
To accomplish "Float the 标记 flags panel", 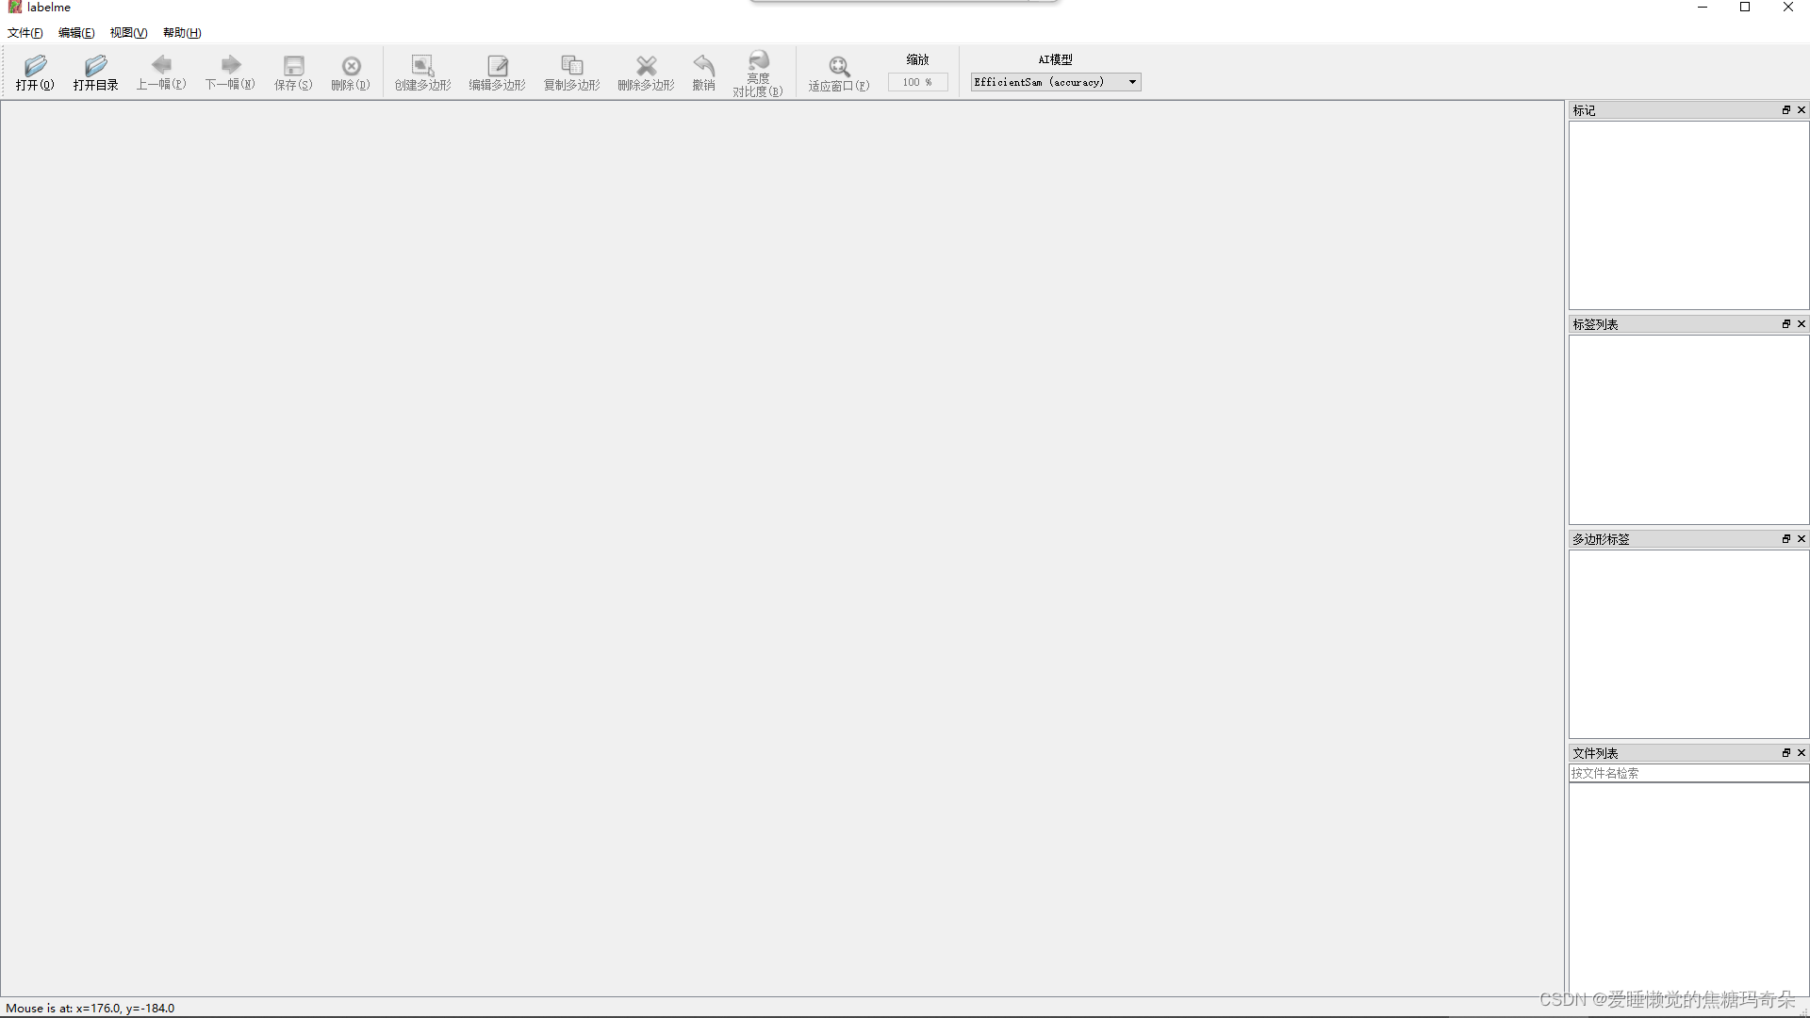I will tap(1785, 110).
